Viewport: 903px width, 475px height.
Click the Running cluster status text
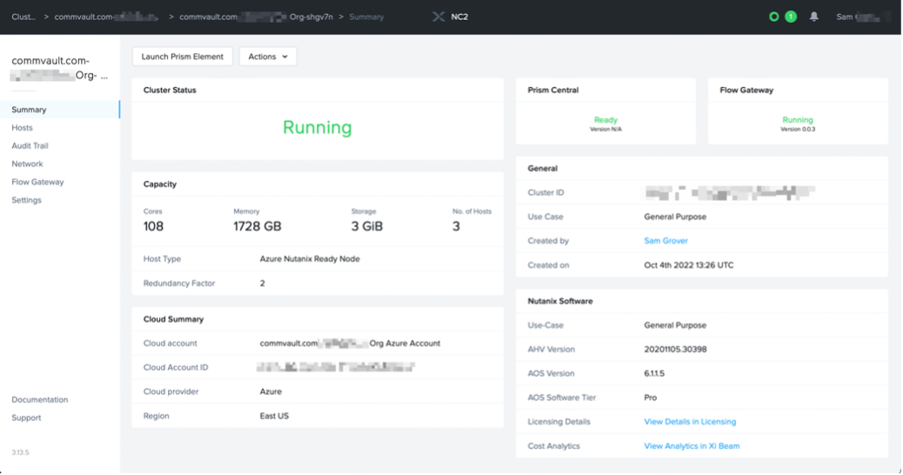(x=318, y=127)
